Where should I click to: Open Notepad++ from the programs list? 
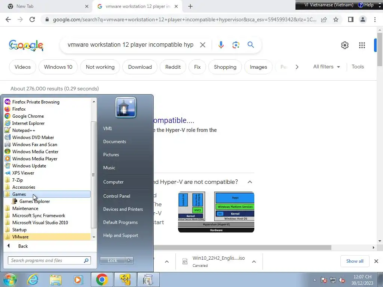click(24, 130)
